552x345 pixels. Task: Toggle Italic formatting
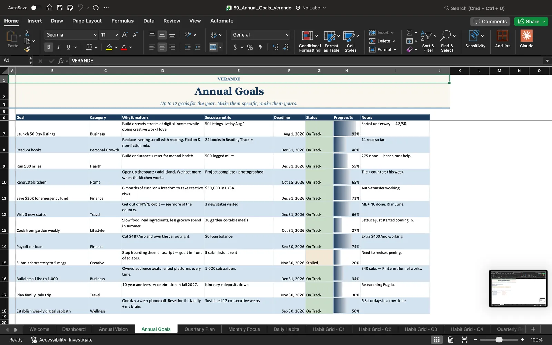[58, 47]
